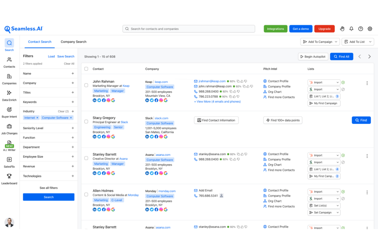Click Find 100+ data points button
The image size is (378, 252).
[283, 120]
